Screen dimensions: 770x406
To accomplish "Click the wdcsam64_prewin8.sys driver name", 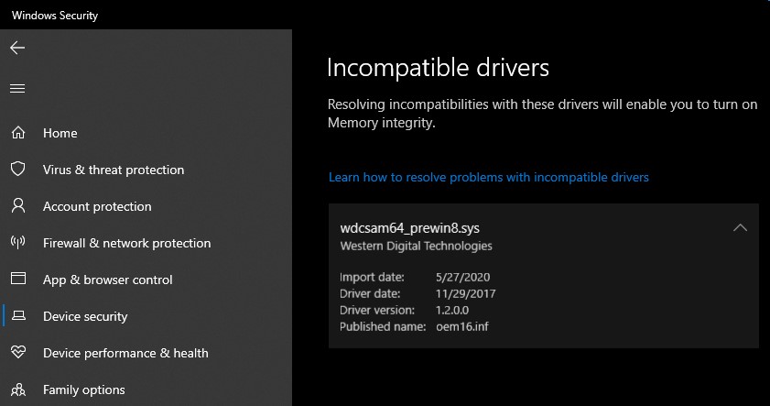I will (x=409, y=228).
